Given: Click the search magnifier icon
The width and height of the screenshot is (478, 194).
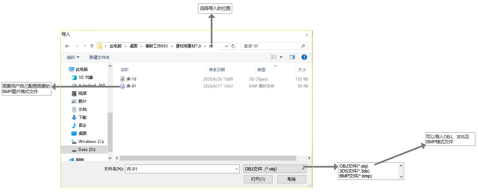Looking at the screenshot, I should [303, 46].
